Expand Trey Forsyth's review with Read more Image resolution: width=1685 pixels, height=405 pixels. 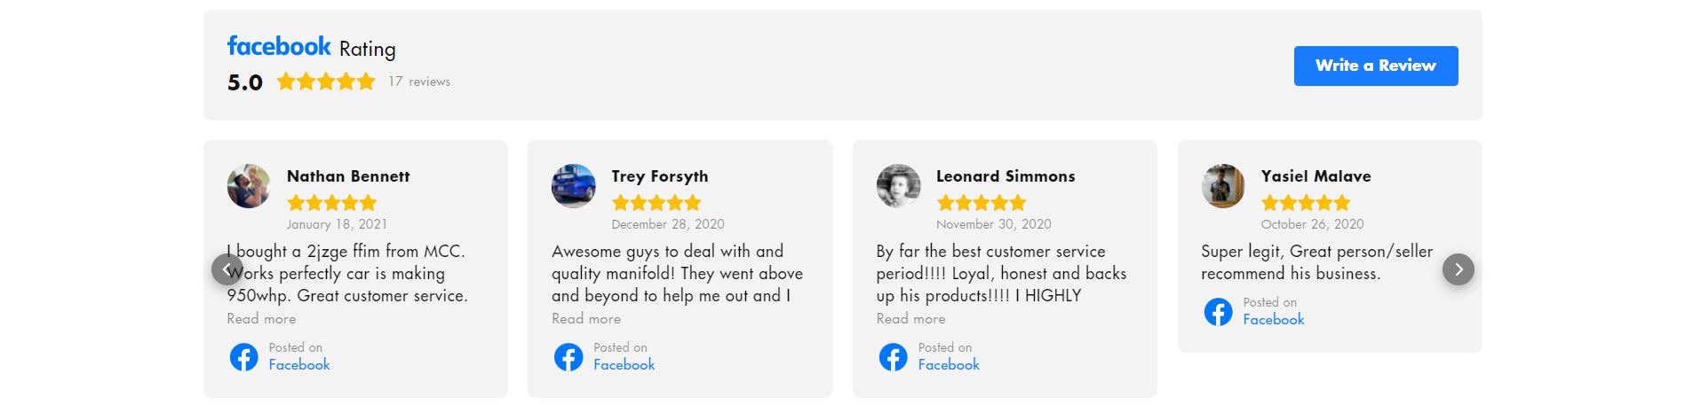(x=586, y=319)
